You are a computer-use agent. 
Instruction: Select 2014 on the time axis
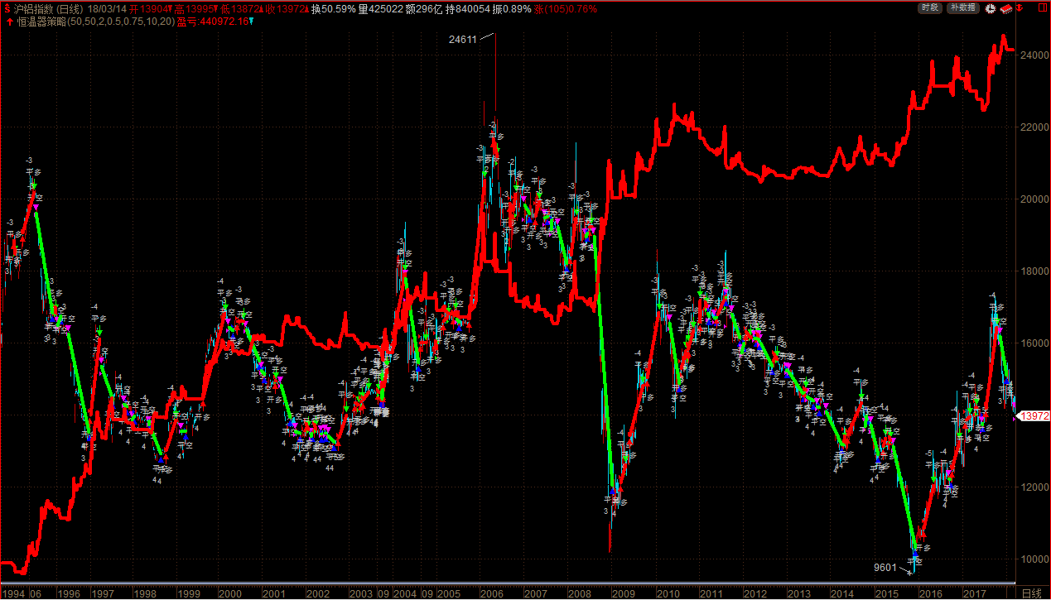click(x=842, y=593)
